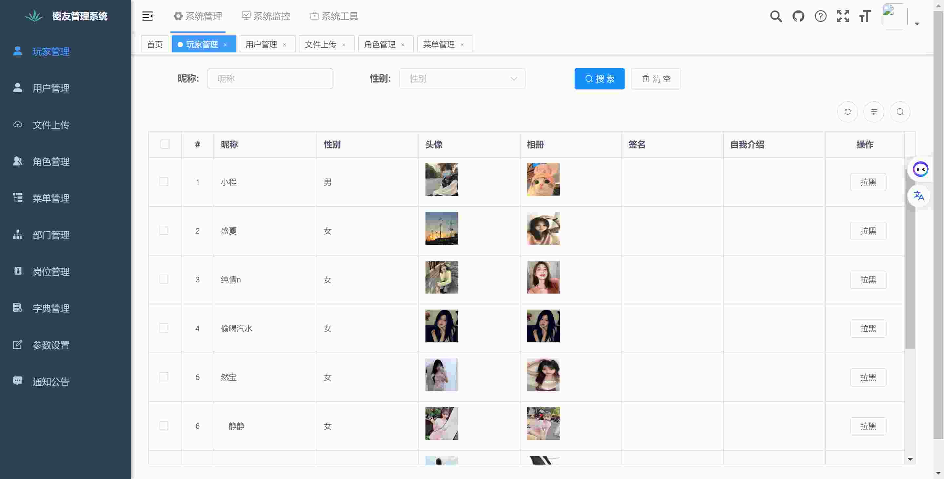Click 拉黑 button for 盛夏

click(x=868, y=231)
